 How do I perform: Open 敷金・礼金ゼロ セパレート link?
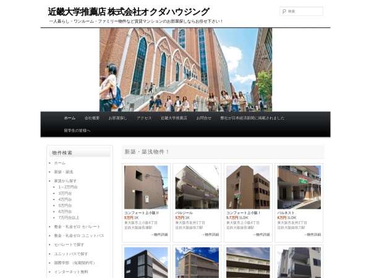[x=77, y=227]
